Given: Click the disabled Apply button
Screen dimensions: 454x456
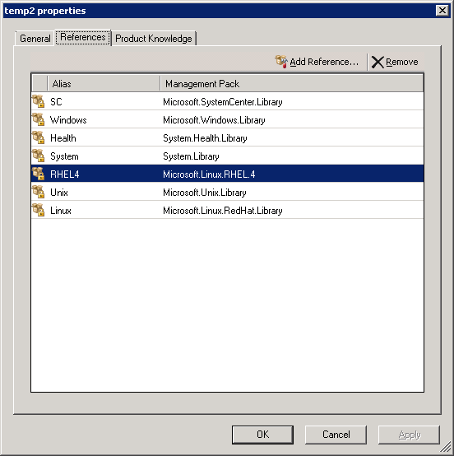Looking at the screenshot, I should [x=410, y=435].
